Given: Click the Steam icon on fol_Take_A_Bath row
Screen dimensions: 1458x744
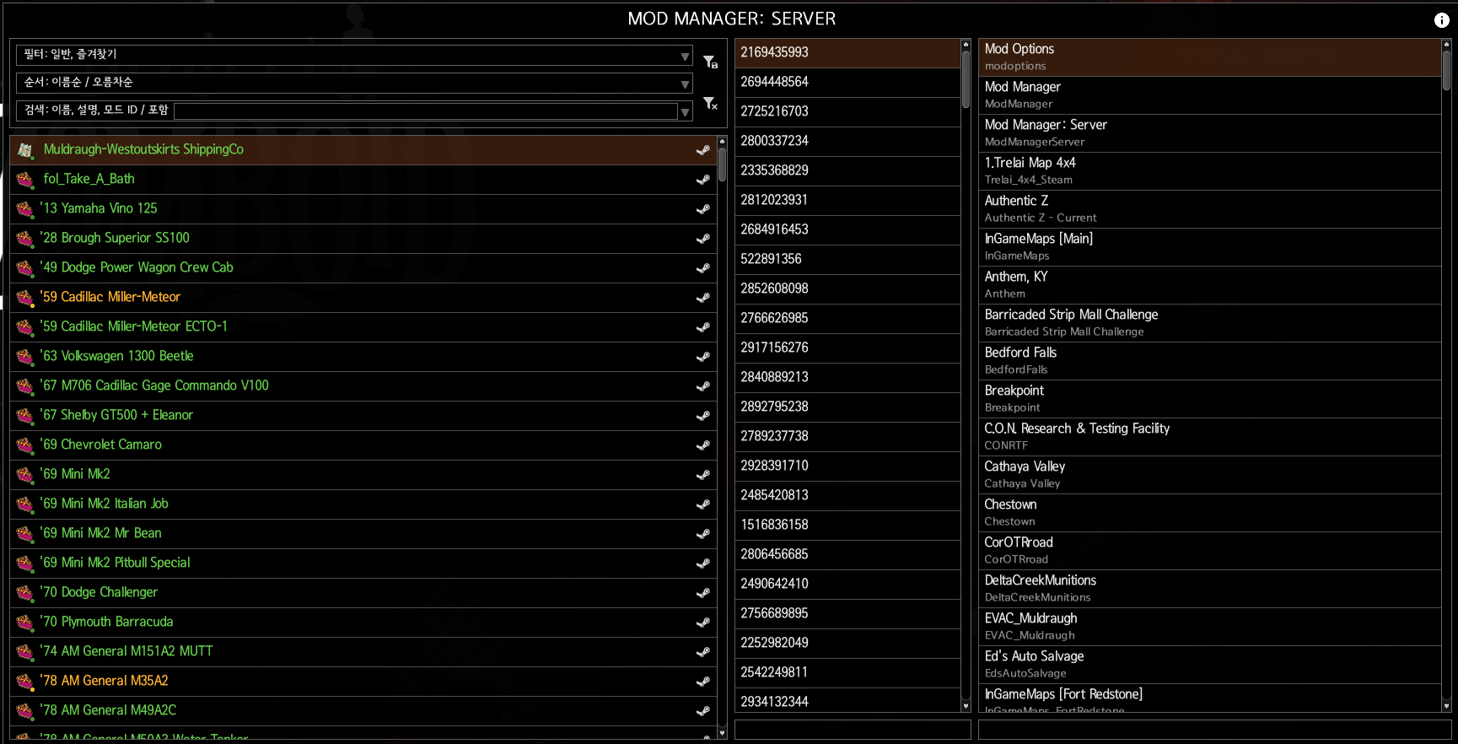Looking at the screenshot, I should tap(702, 180).
